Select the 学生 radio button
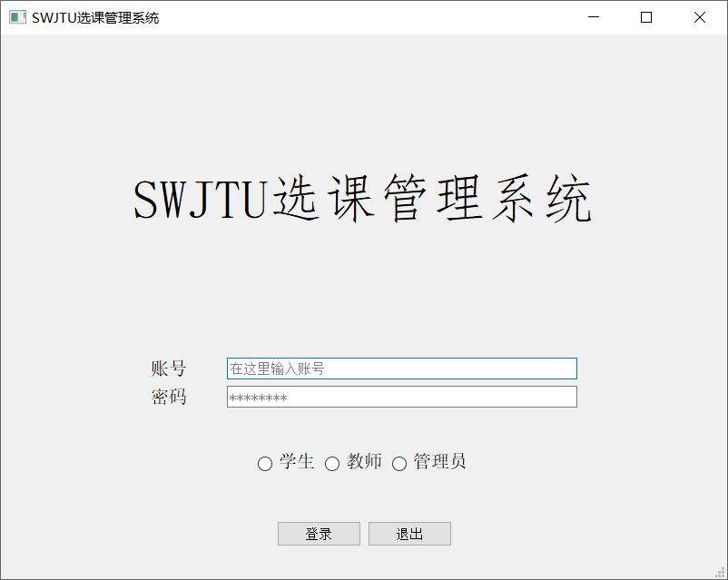Image resolution: width=728 pixels, height=580 pixels. [265, 463]
